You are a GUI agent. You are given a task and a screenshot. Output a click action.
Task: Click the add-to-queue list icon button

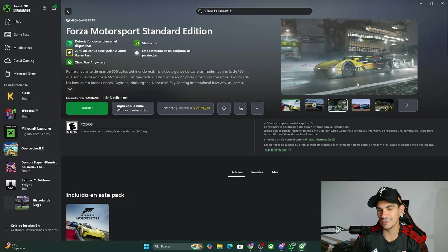click(241, 108)
